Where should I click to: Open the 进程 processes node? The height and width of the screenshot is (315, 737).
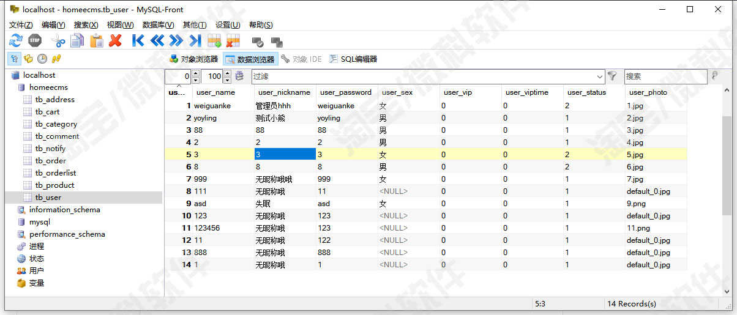pos(36,246)
